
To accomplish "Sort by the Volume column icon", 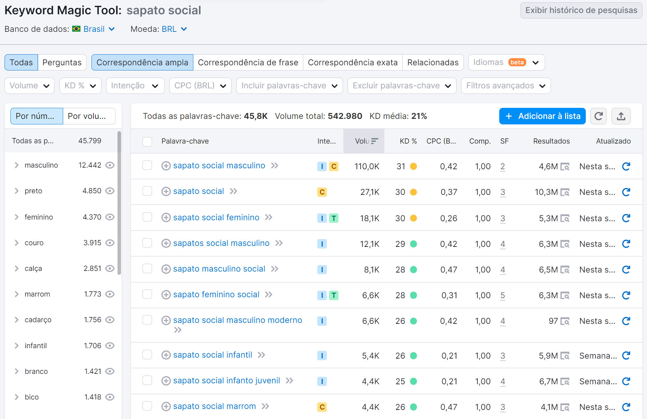I will (375, 141).
